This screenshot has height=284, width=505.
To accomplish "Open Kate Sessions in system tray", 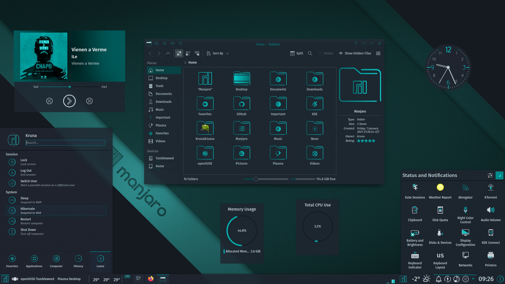I will pyautogui.click(x=415, y=191).
